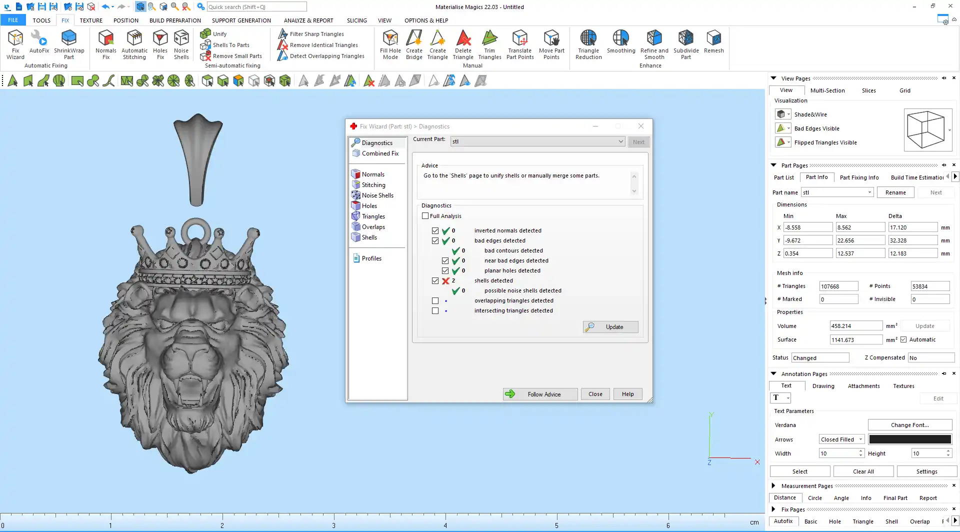Screen dimensions: 960x532
Task: Increase annotation Width stepper
Action: (x=861, y=451)
